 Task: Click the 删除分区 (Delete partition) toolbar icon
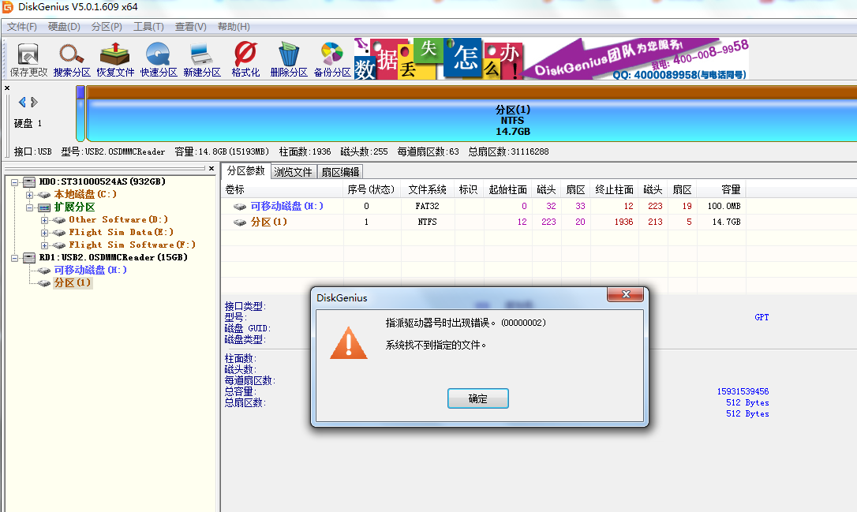pyautogui.click(x=289, y=60)
